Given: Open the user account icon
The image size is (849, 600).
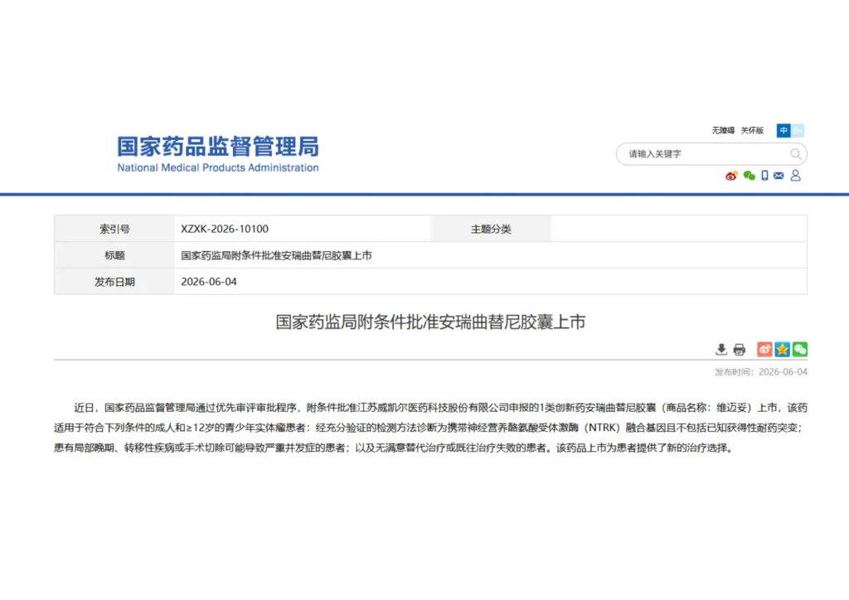Looking at the screenshot, I should (x=795, y=176).
